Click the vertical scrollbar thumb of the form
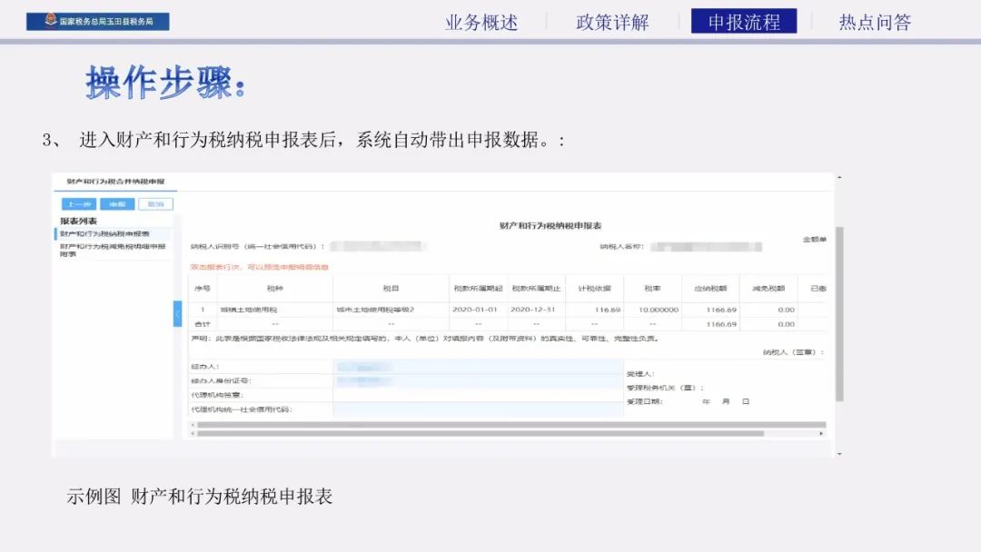The height and width of the screenshot is (552, 981). click(839, 314)
